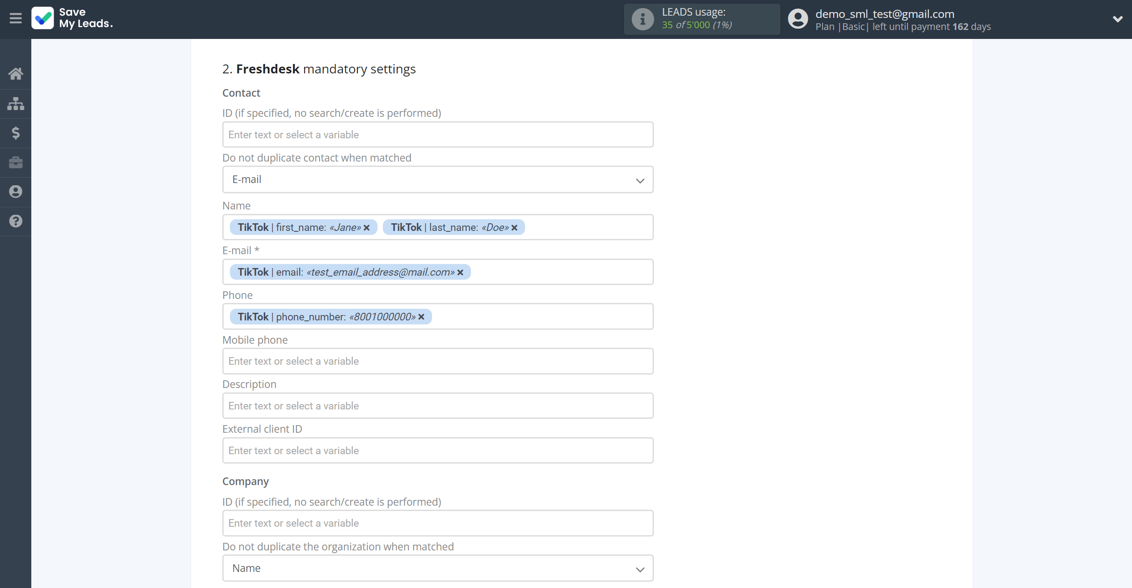This screenshot has height=588, width=1132.
Task: Open the home dashboard icon
Action: point(16,74)
